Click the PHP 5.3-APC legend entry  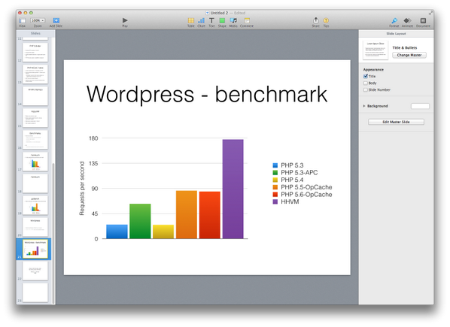point(295,173)
